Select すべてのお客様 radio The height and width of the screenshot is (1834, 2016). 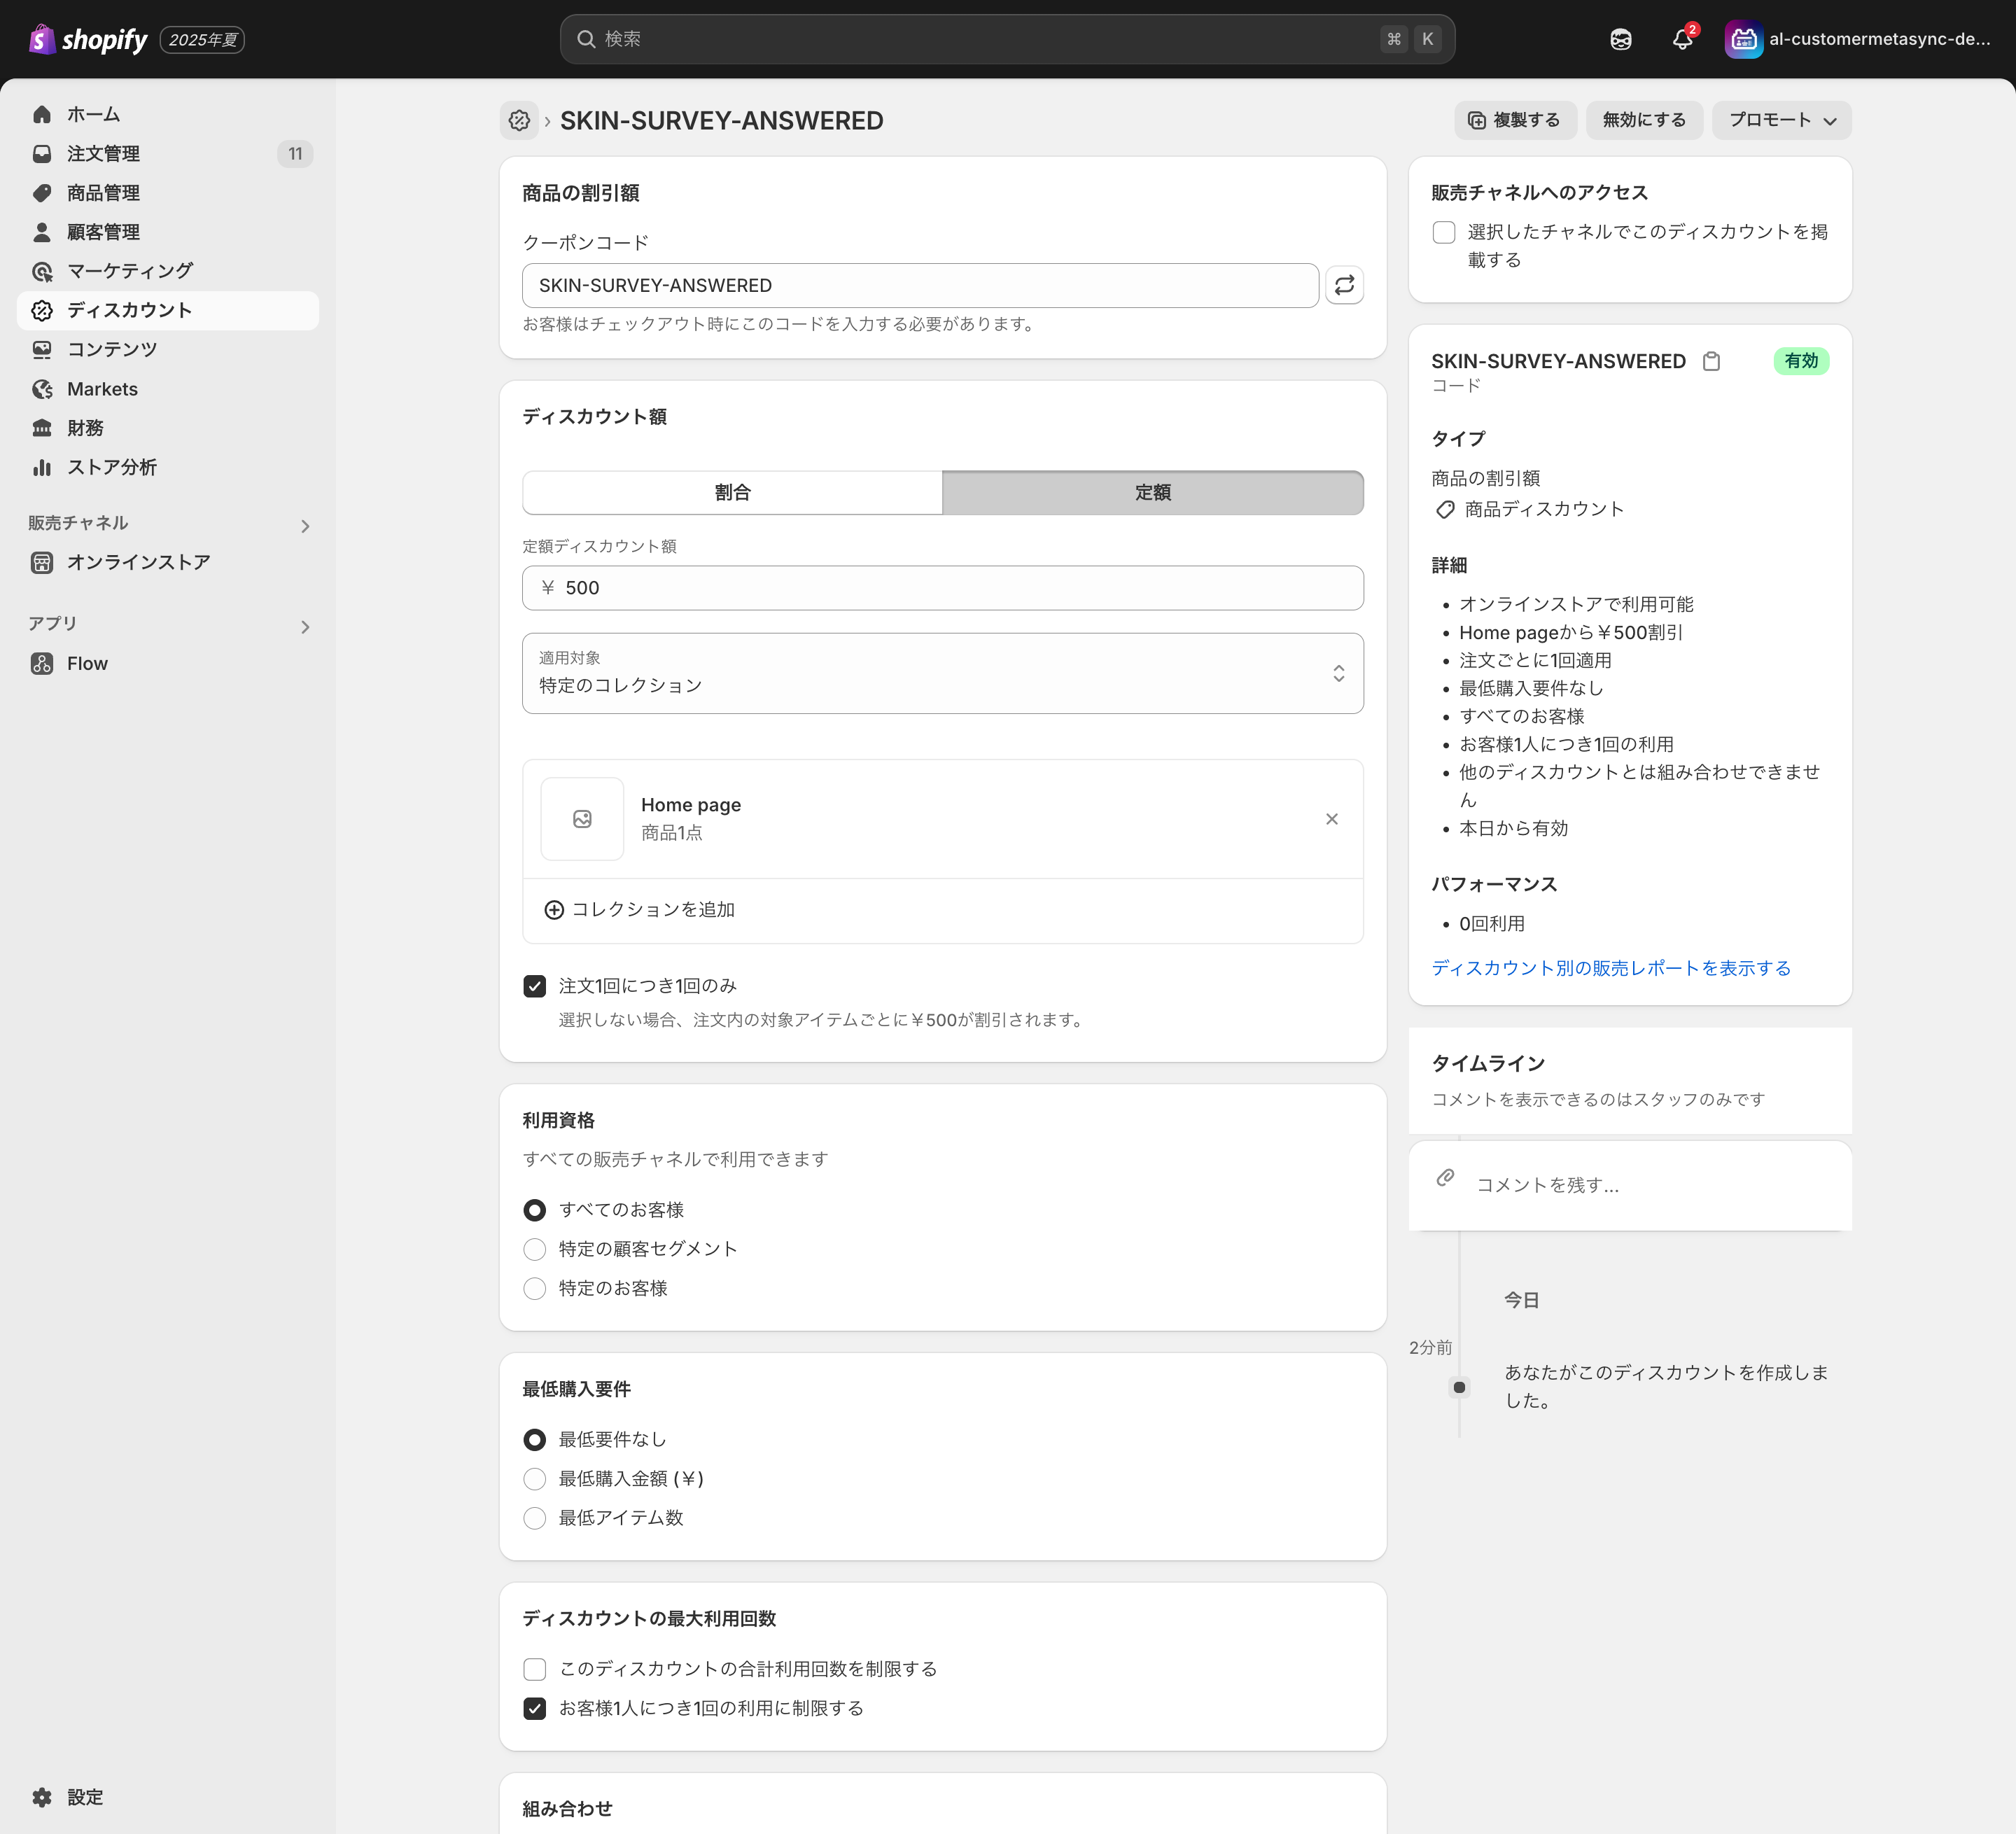click(x=535, y=1210)
